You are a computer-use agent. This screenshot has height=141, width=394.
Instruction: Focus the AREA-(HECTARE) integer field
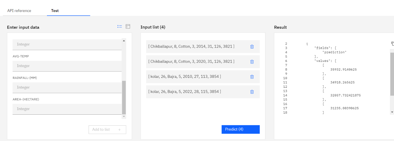67,109
